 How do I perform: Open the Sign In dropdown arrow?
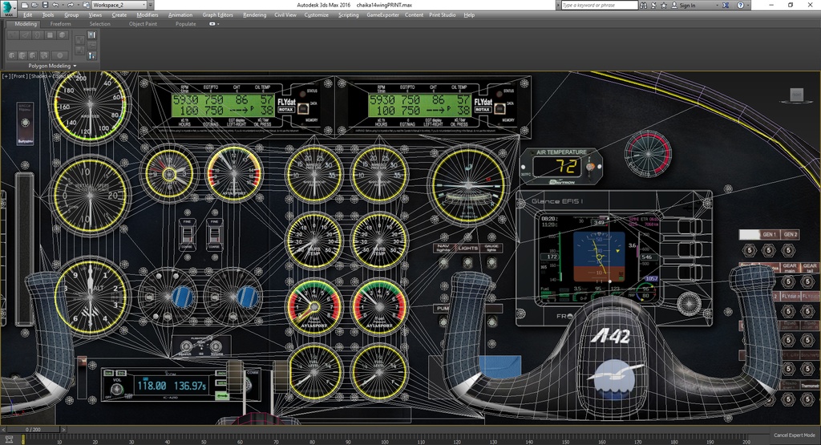pos(717,6)
